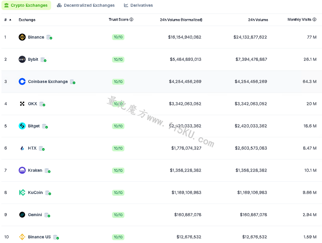Click Bybit's 10/10 trust score badge
Viewport: 322px width, 243px height.
[x=118, y=59]
